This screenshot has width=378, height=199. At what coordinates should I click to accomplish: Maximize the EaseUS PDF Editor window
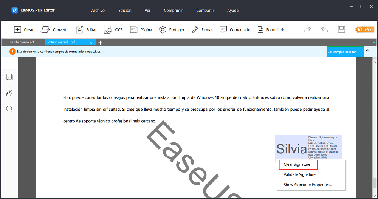pos(362,6)
